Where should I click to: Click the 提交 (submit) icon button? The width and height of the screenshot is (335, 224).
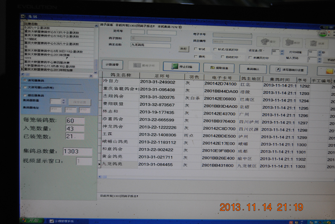point(268,42)
